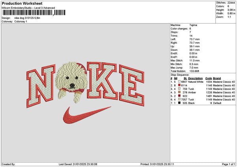Click the Amber description in row 4
Viewport: 237px width, 167px height.
(x=192, y=93)
